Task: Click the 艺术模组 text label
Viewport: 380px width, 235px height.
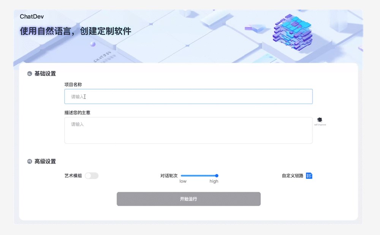Action: click(x=73, y=176)
